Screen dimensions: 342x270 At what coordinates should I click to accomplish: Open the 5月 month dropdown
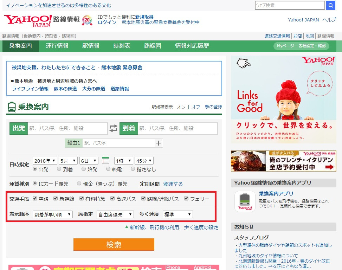point(68,161)
